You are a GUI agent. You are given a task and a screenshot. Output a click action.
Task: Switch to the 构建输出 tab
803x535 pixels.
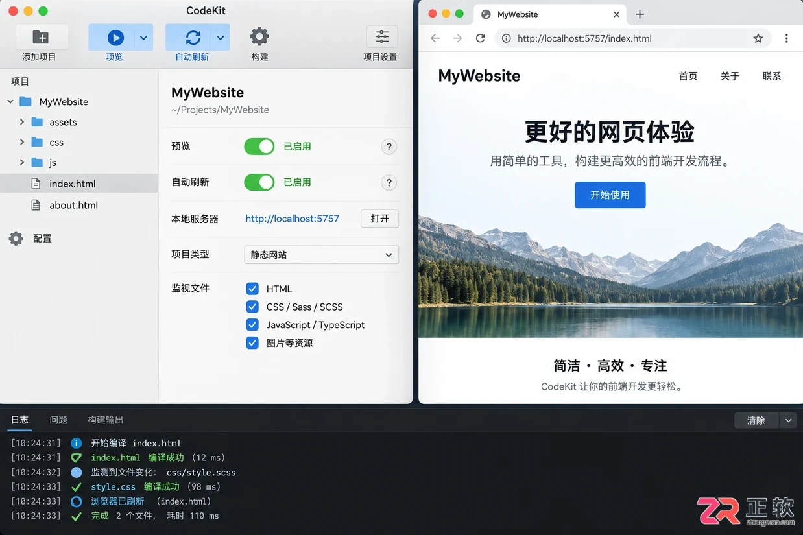(x=106, y=420)
